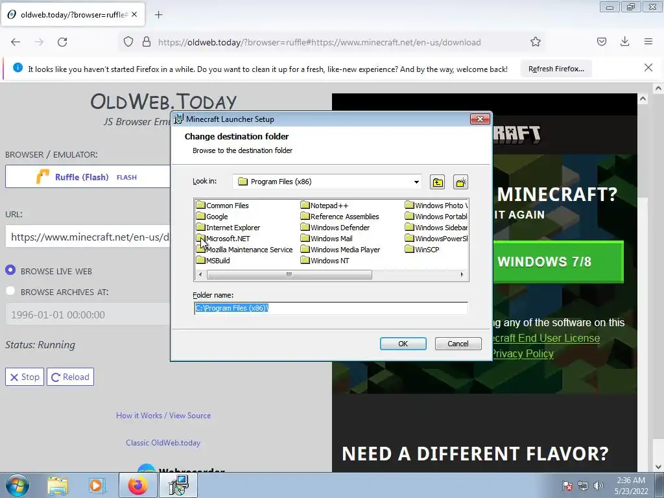The image size is (664, 498).
Task: Open Classic OldWeb.today link
Action: tap(163, 442)
